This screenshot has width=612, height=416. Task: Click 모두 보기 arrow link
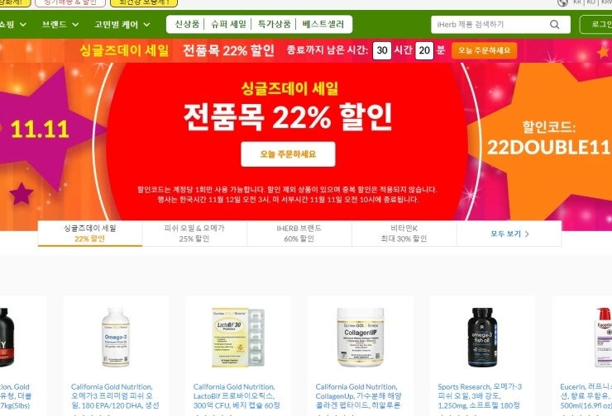pos(509,234)
